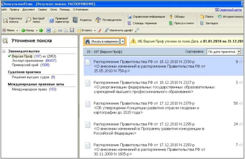Open Распоряжение N 2378-р document
The height and width of the screenshot is (159, 245).
(x=146, y=108)
